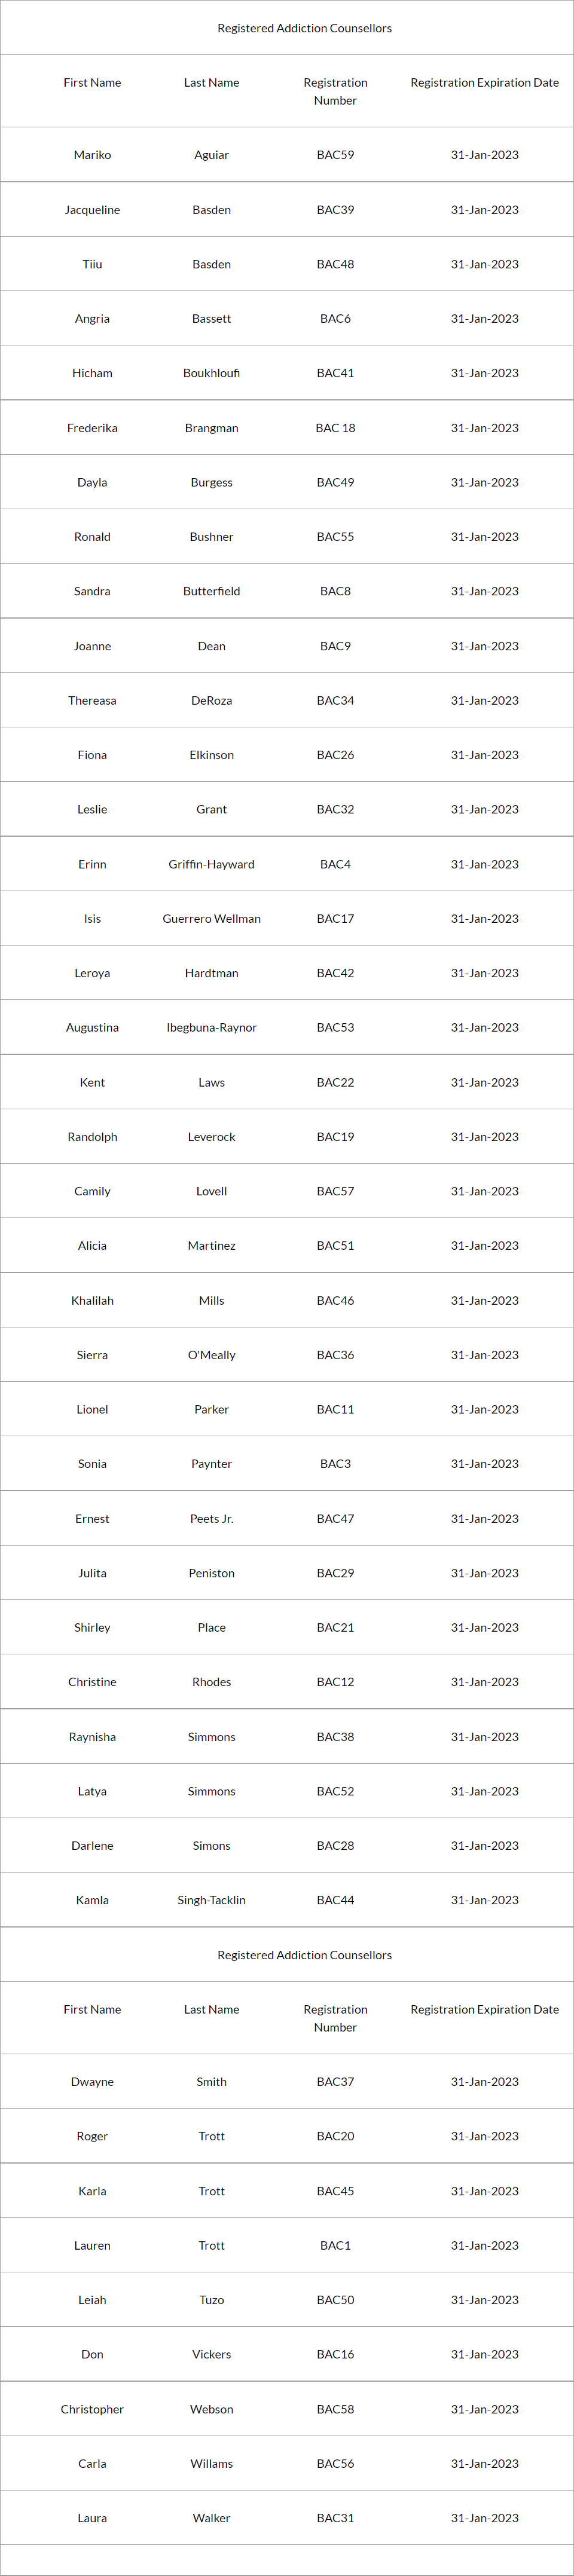Viewport: 574px width, 2576px height.
Task: Click the last name Singh-Tacklin
Action: pos(211,1900)
